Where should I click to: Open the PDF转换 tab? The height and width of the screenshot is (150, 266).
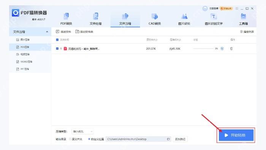(x=66, y=19)
